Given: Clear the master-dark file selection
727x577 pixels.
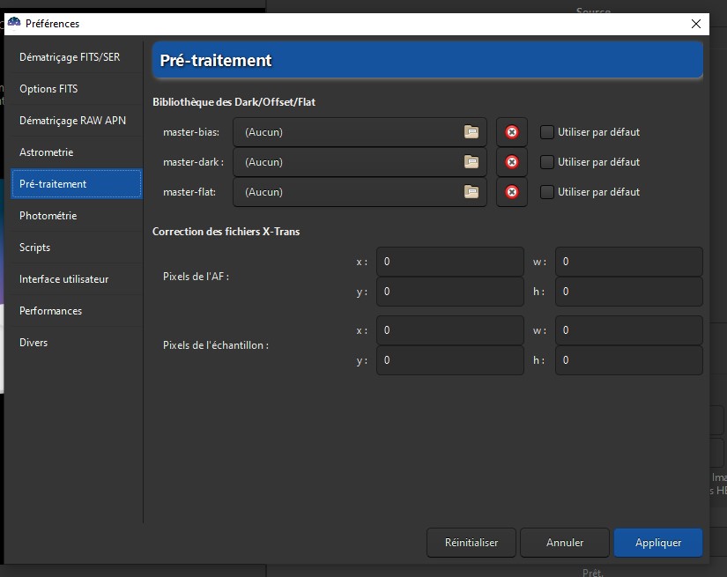Looking at the screenshot, I should click(x=512, y=162).
